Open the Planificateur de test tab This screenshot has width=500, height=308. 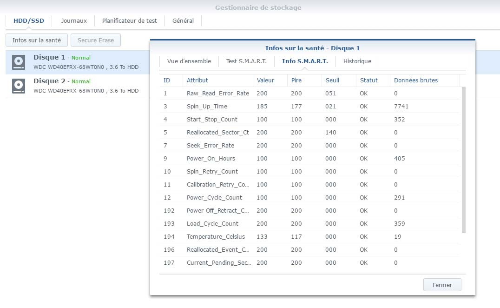130,21
